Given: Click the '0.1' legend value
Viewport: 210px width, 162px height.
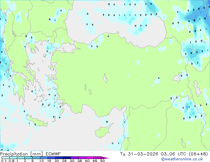Looking at the screenshot, I should pos(4,161).
